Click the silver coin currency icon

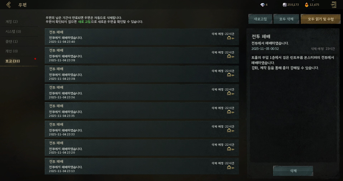click(x=285, y=5)
